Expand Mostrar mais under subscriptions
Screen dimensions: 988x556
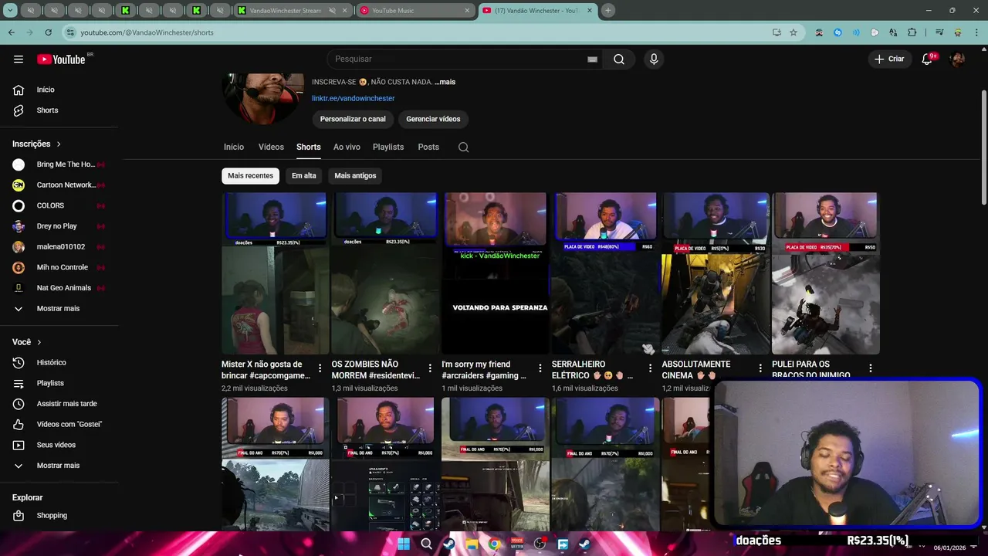[x=59, y=309]
